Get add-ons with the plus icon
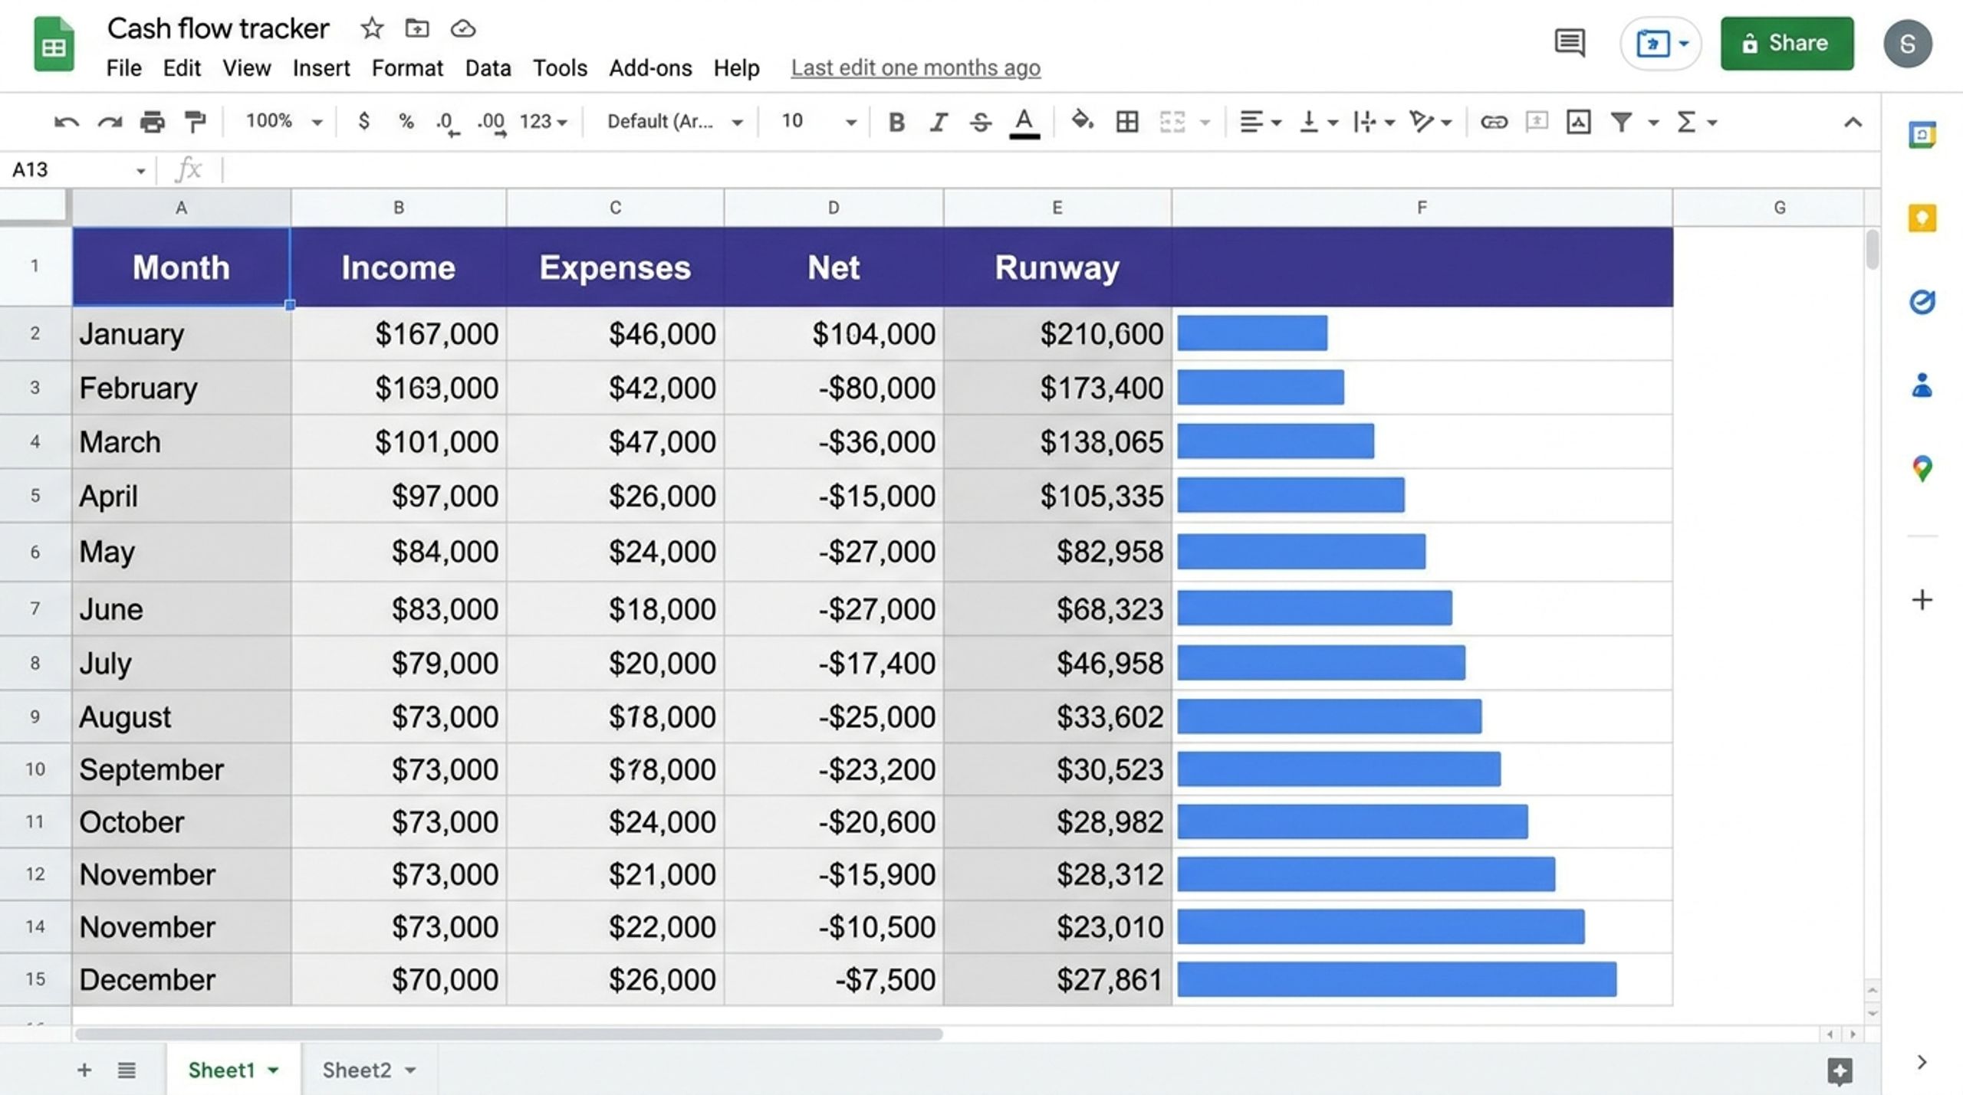 [x=1922, y=599]
